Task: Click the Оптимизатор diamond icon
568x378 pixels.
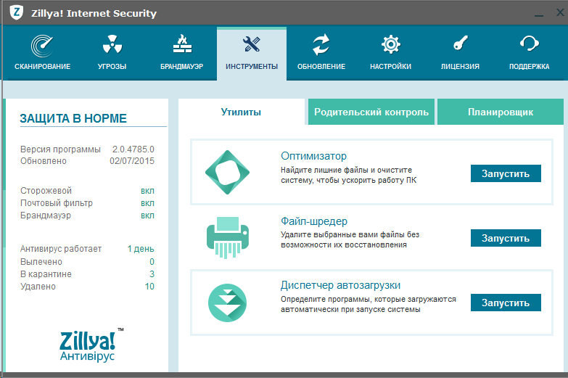Action: (x=228, y=172)
